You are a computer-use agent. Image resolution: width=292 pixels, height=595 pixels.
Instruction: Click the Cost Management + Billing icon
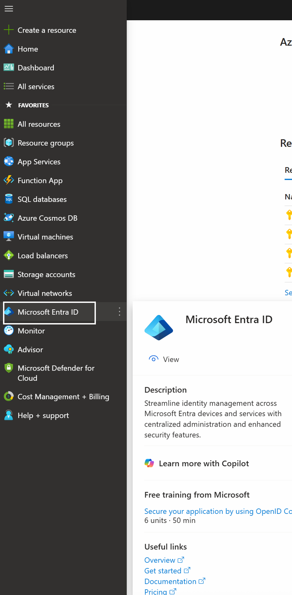(9, 396)
